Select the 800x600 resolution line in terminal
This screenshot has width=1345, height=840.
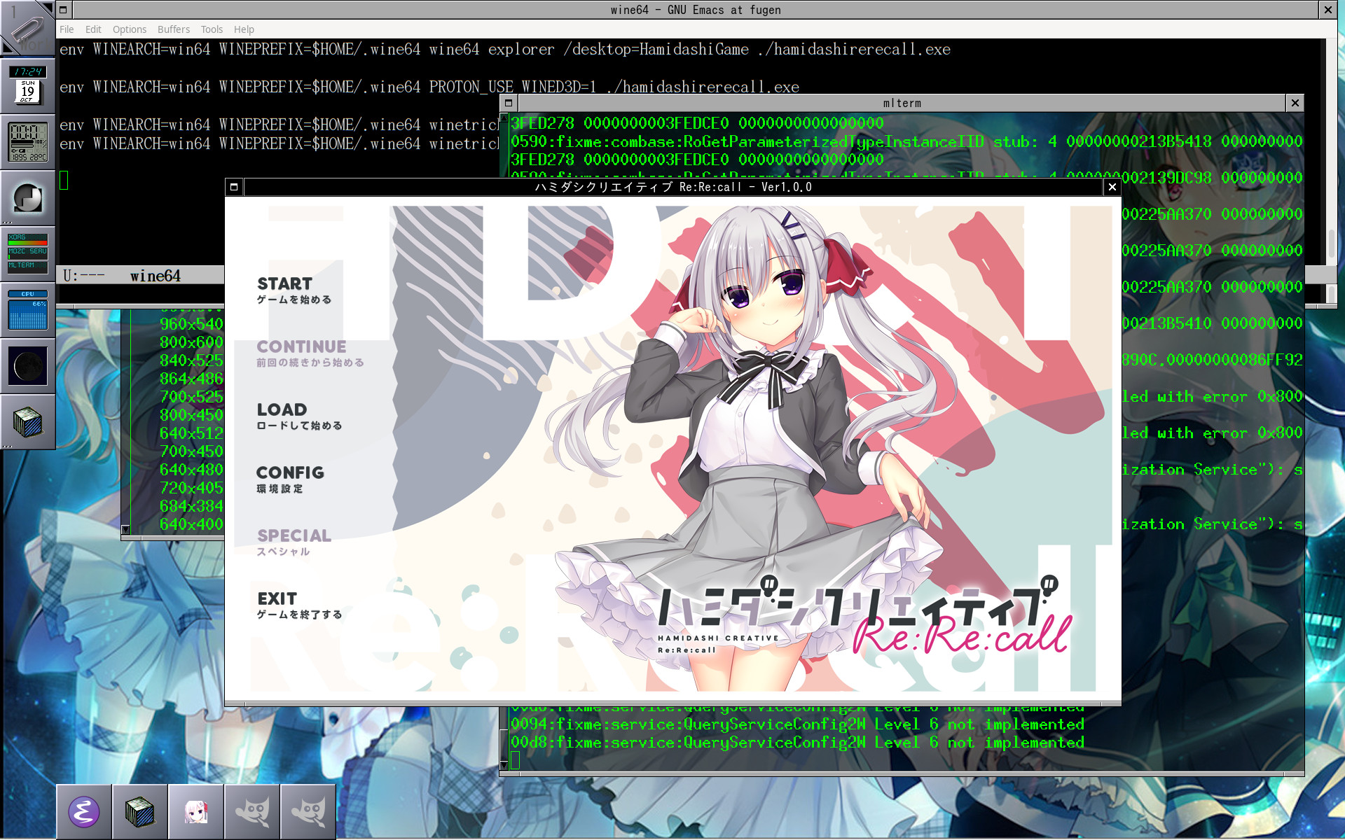[x=191, y=342]
